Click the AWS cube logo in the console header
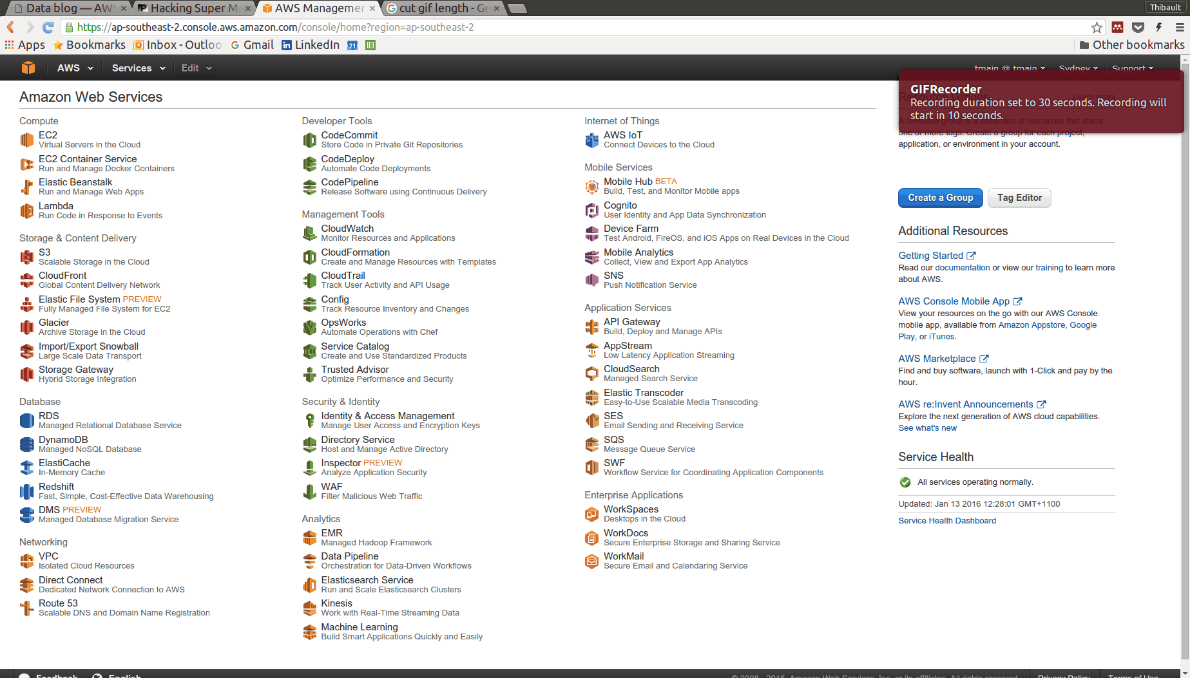1190x678 pixels. click(x=28, y=68)
